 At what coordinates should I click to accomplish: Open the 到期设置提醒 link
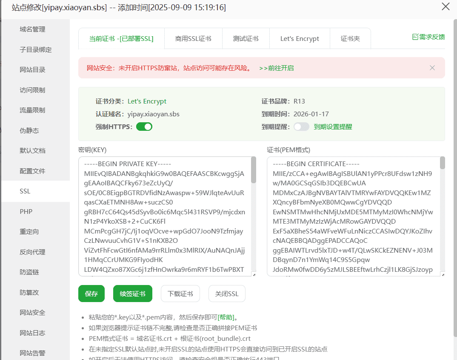coord(333,127)
